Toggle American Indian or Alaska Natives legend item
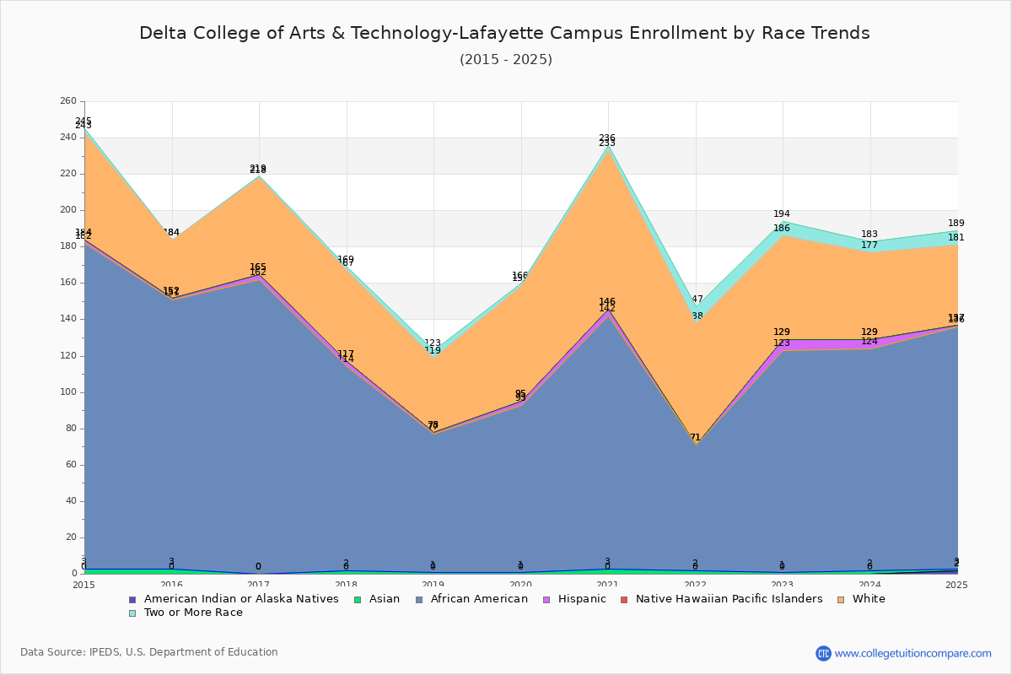1012x675 pixels. 234,599
